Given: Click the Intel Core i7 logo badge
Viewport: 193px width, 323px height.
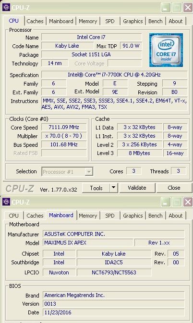Looking at the screenshot, I should (x=166, y=50).
